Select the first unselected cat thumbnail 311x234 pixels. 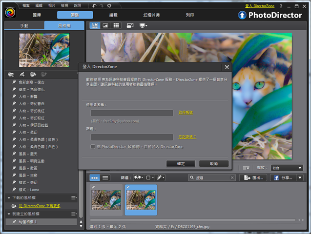click(x=106, y=200)
